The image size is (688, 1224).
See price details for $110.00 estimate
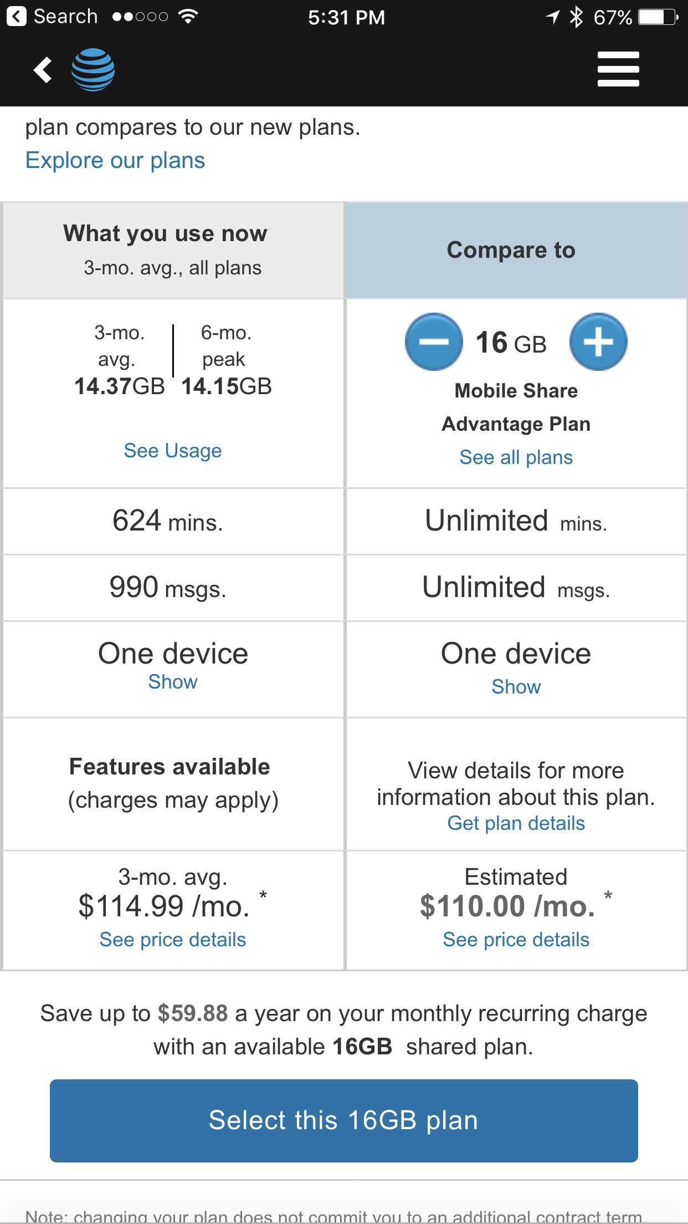pyautogui.click(x=516, y=940)
